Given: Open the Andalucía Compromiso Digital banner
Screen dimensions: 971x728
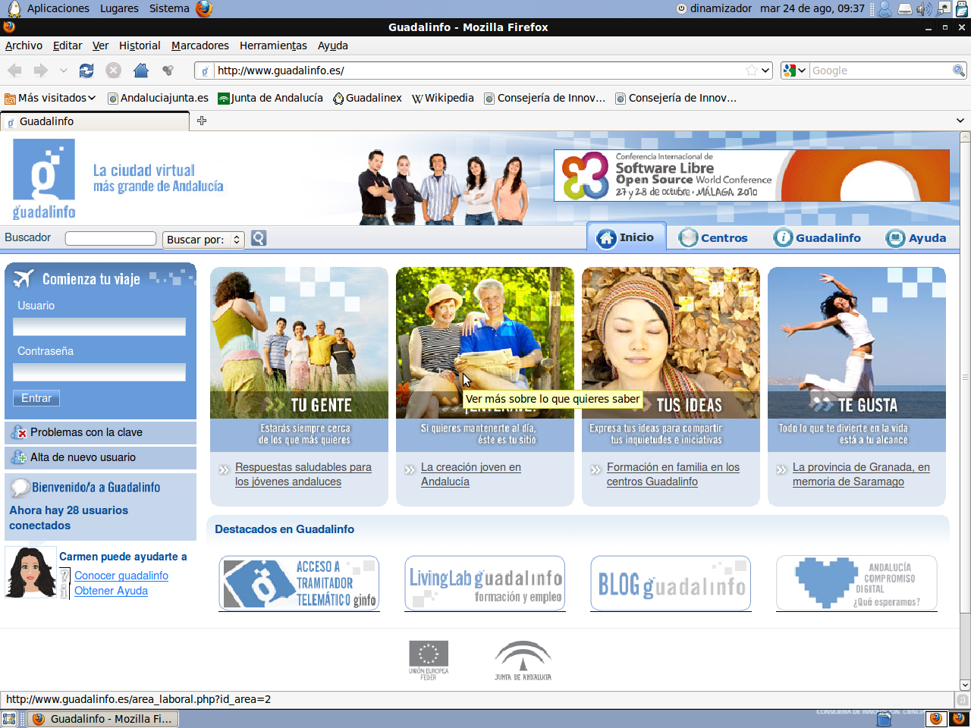Looking at the screenshot, I should (856, 583).
